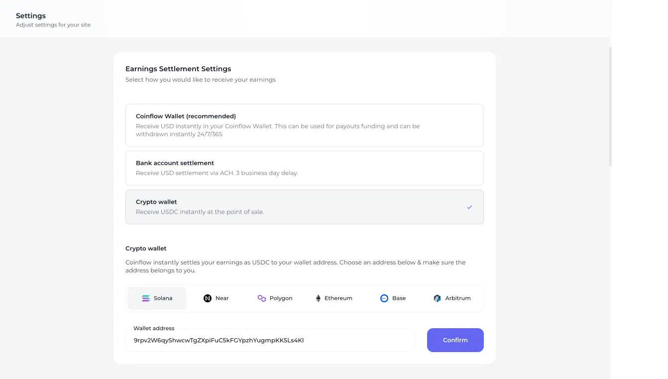
Task: Click the checkmark on Crypto wallet option
Action: coord(469,207)
